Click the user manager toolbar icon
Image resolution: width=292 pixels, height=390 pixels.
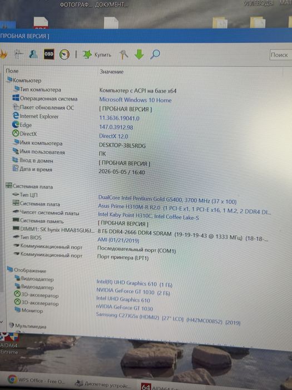33,54
